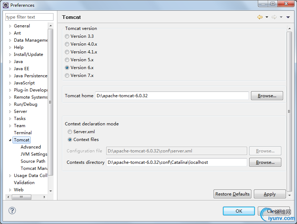Click the Tomcat home path field
The height and width of the screenshot is (224, 297).
click(x=172, y=96)
